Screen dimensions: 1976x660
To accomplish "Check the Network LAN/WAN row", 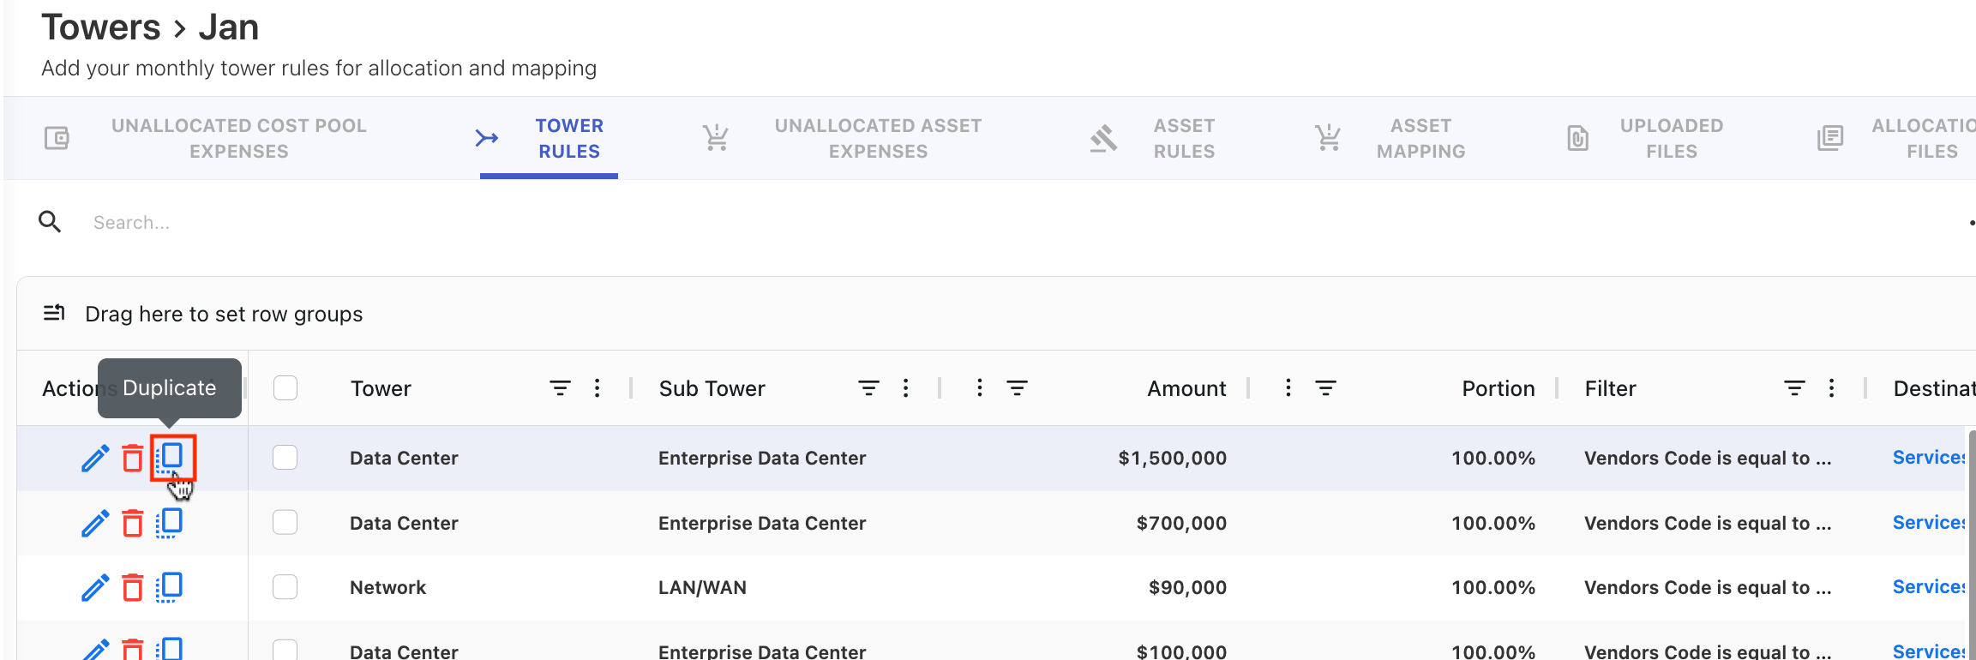I will tap(285, 587).
